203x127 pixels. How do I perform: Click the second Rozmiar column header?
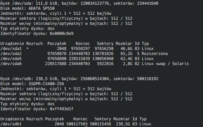tap(122, 119)
